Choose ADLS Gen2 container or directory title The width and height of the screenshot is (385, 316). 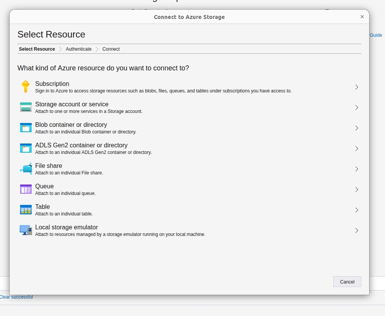(81, 145)
